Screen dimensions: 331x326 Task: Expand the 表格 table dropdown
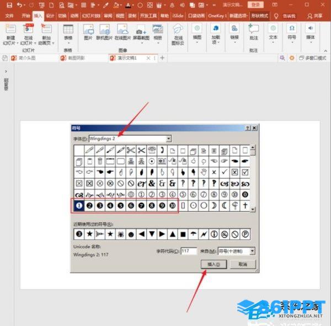point(68,43)
